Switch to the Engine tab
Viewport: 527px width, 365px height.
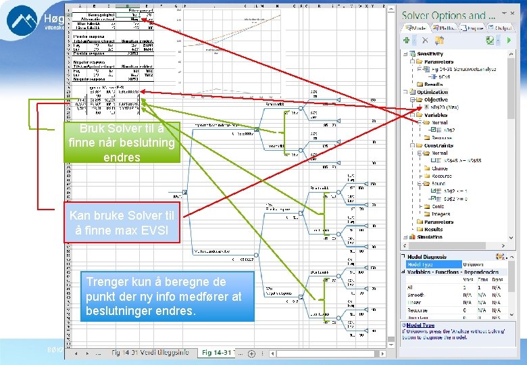coord(472,28)
